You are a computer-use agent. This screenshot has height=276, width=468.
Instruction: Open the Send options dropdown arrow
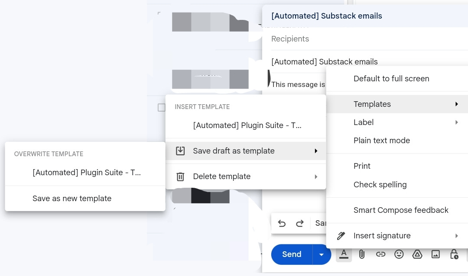point(322,254)
